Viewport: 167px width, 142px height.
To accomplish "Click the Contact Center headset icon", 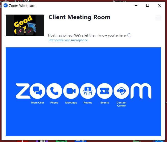I will [x=121, y=91].
